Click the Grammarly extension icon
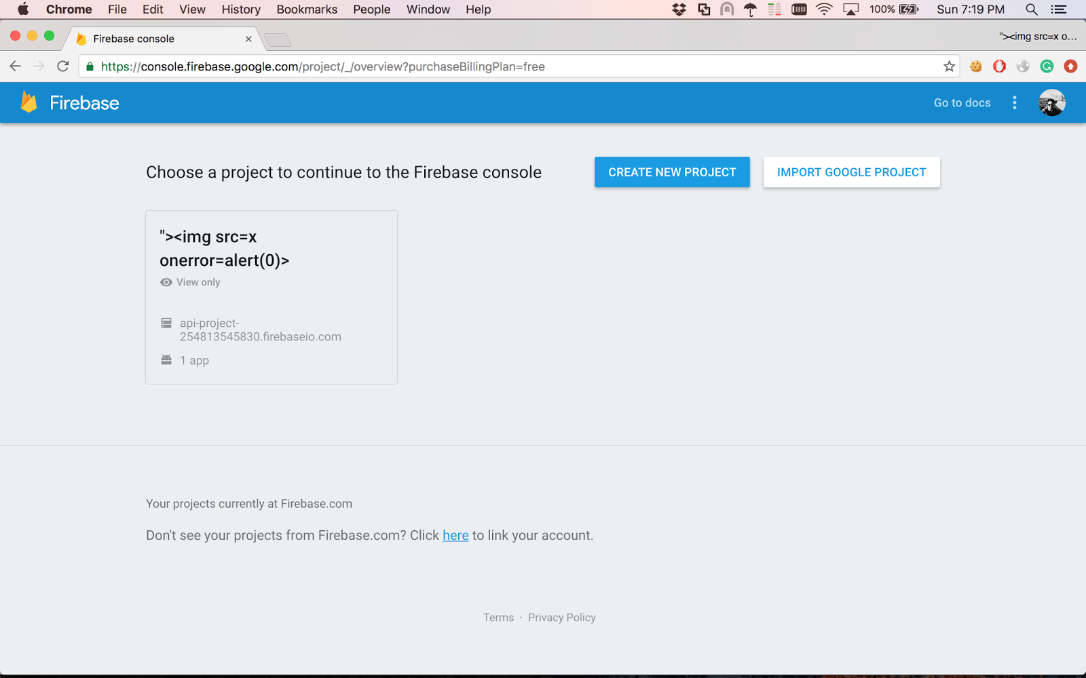 [x=1046, y=66]
